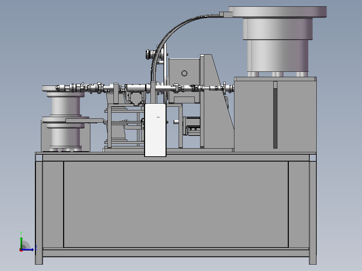Select the trapezoidal support bracket
This screenshot has height=271, width=362.
218,102
